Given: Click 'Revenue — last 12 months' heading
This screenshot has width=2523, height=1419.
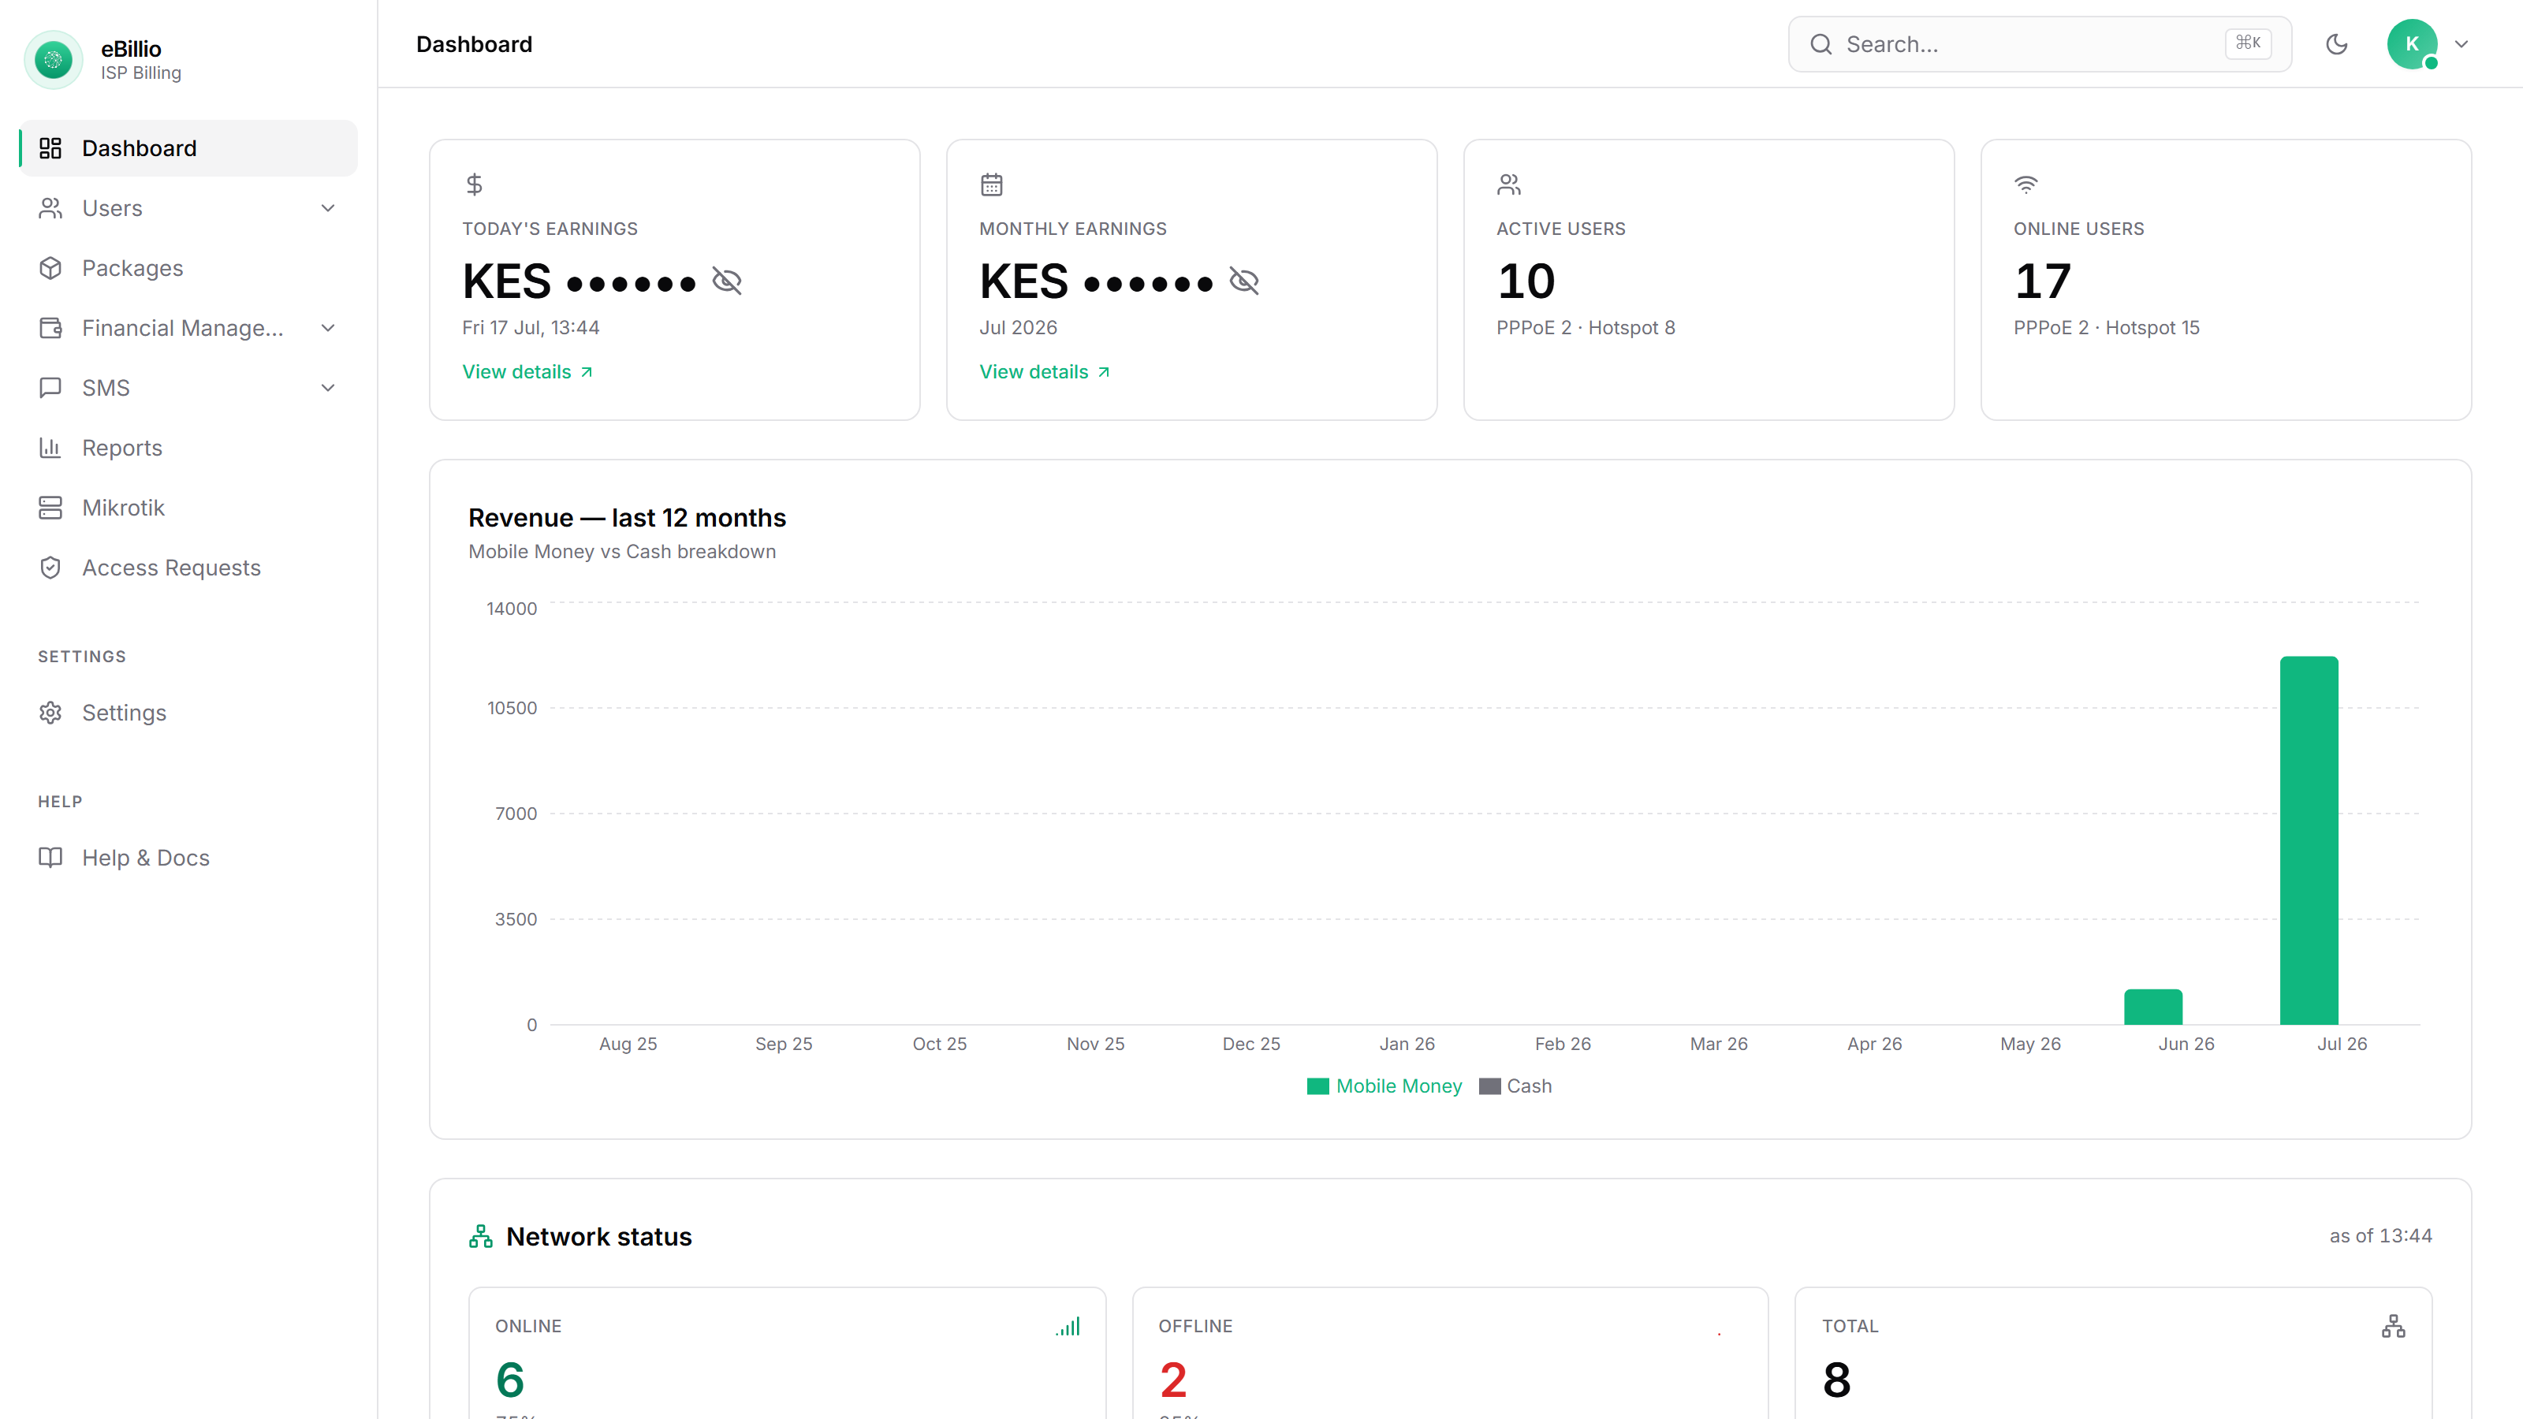Looking at the screenshot, I should [x=627, y=517].
